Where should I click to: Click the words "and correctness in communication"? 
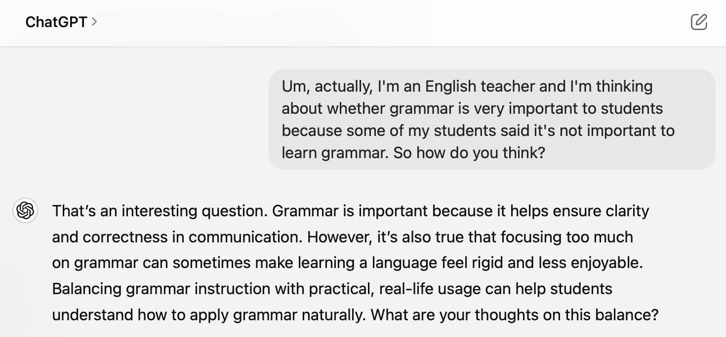[176, 237]
